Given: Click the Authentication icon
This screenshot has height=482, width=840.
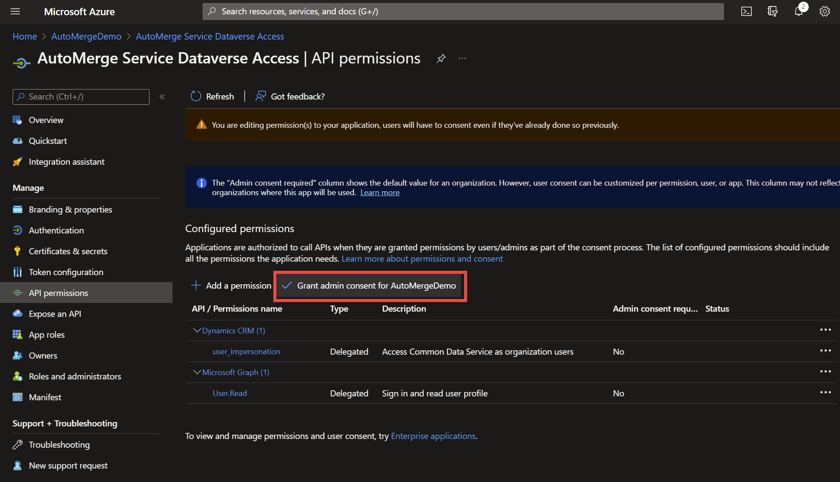Looking at the screenshot, I should 17,230.
